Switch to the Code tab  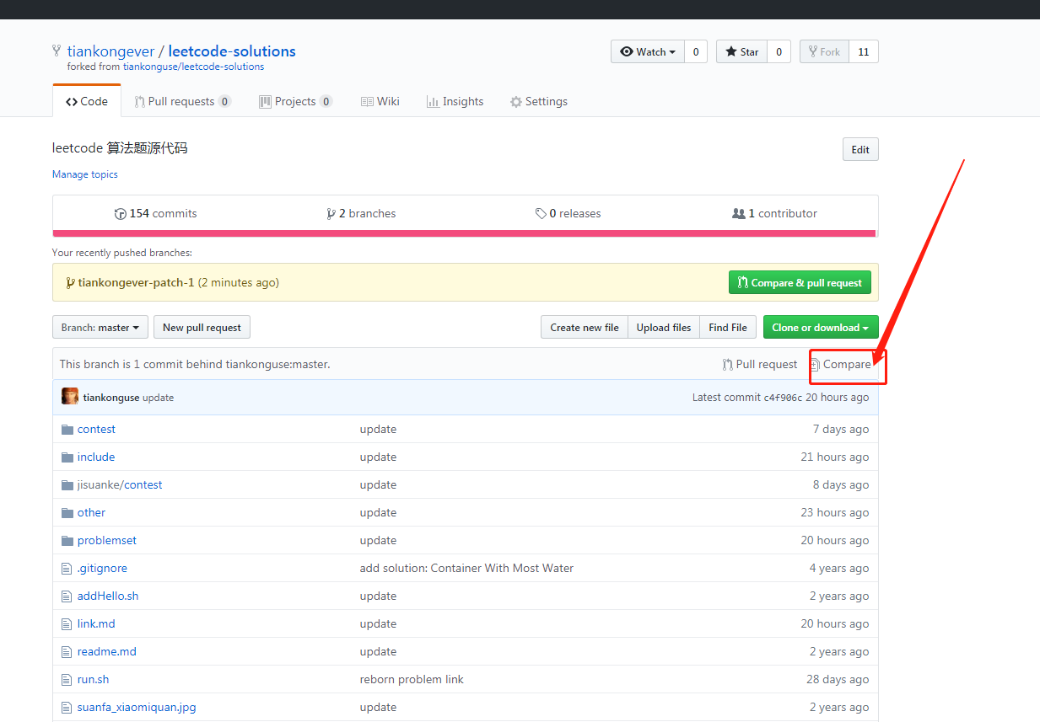(87, 102)
